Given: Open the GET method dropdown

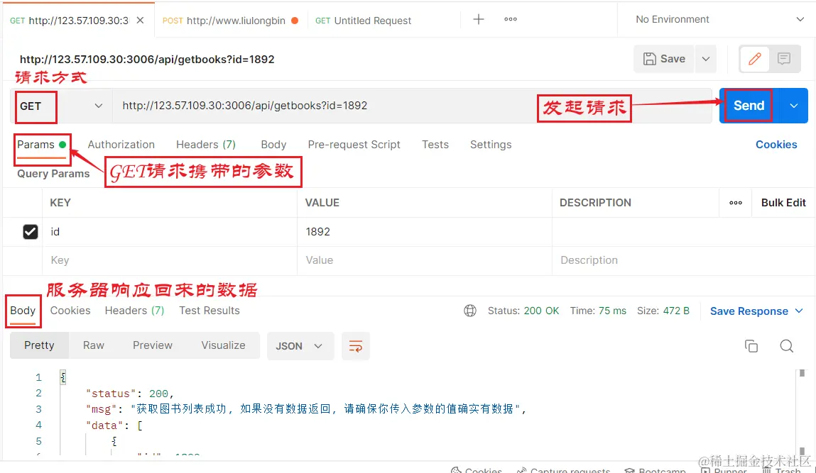Looking at the screenshot, I should 61,106.
